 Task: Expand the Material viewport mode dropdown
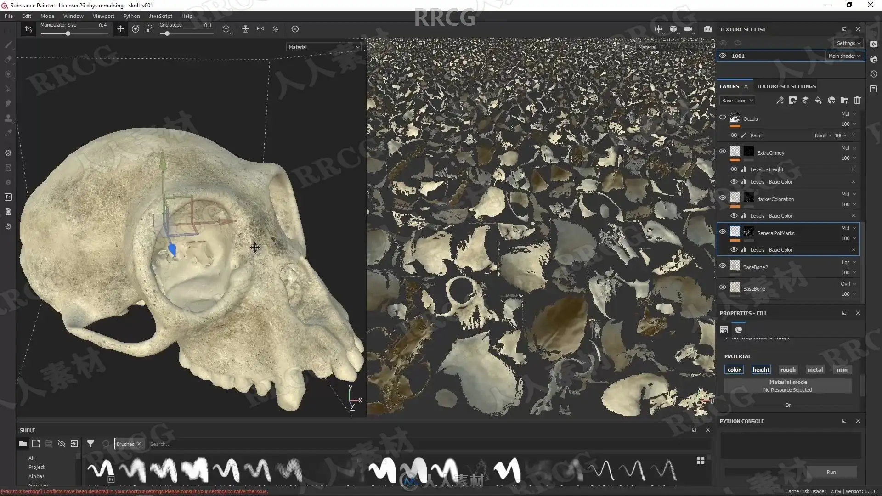(324, 47)
